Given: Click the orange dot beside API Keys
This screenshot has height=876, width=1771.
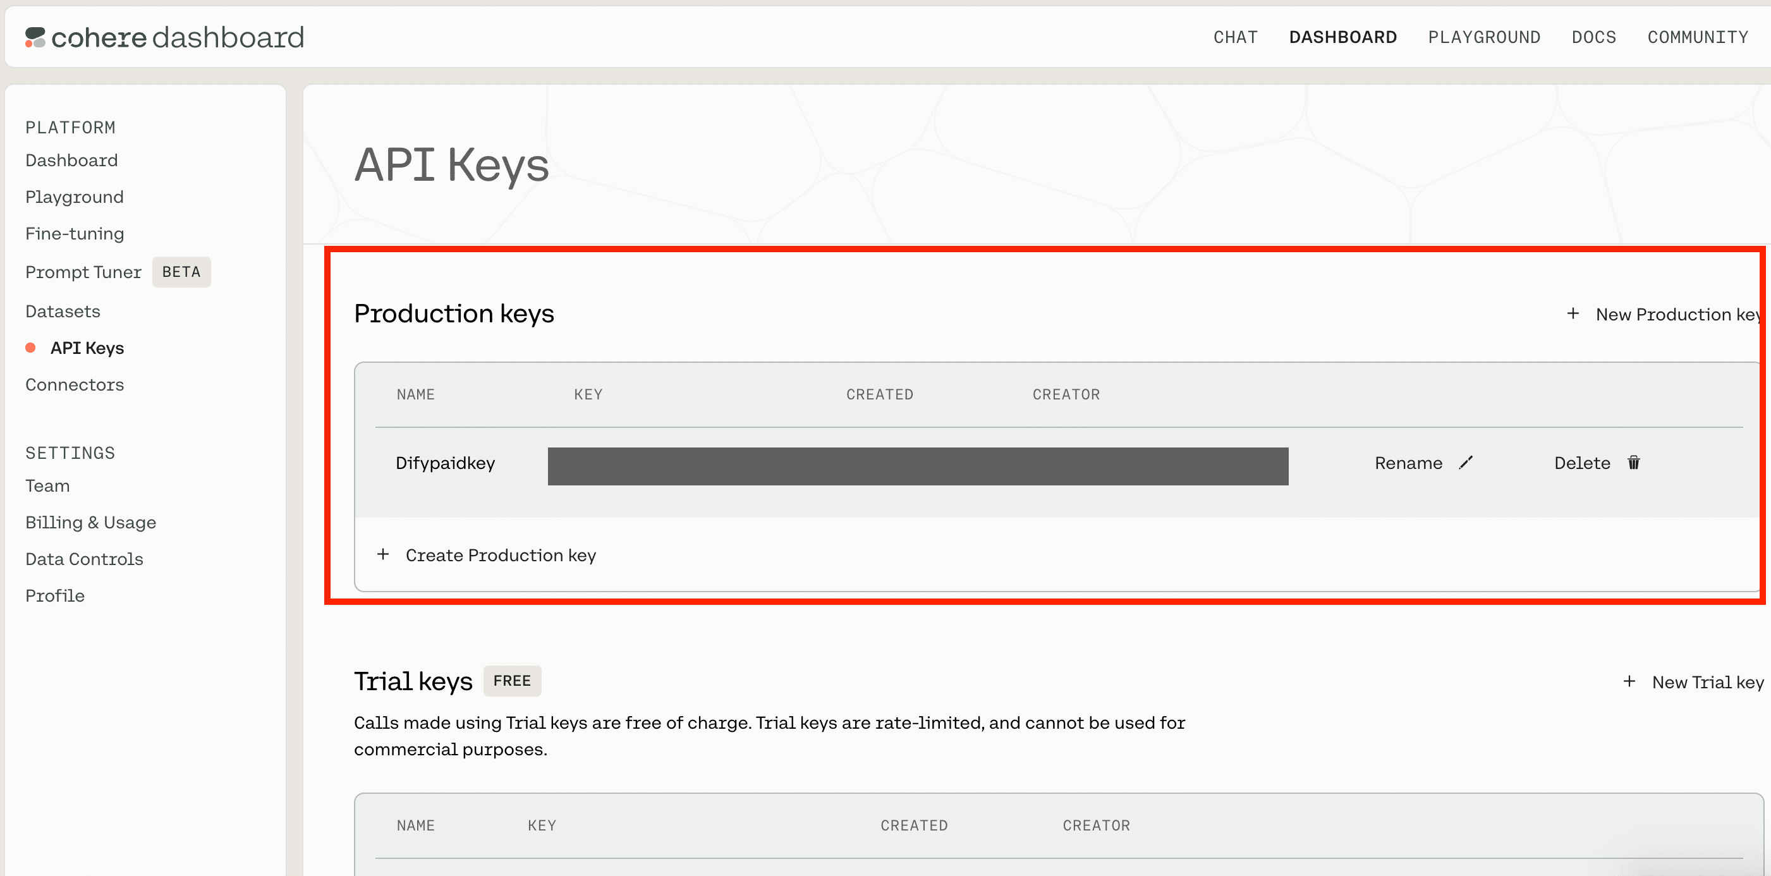Looking at the screenshot, I should pos(30,348).
